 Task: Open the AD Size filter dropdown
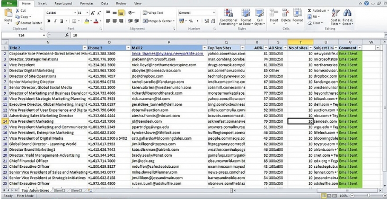285,48
